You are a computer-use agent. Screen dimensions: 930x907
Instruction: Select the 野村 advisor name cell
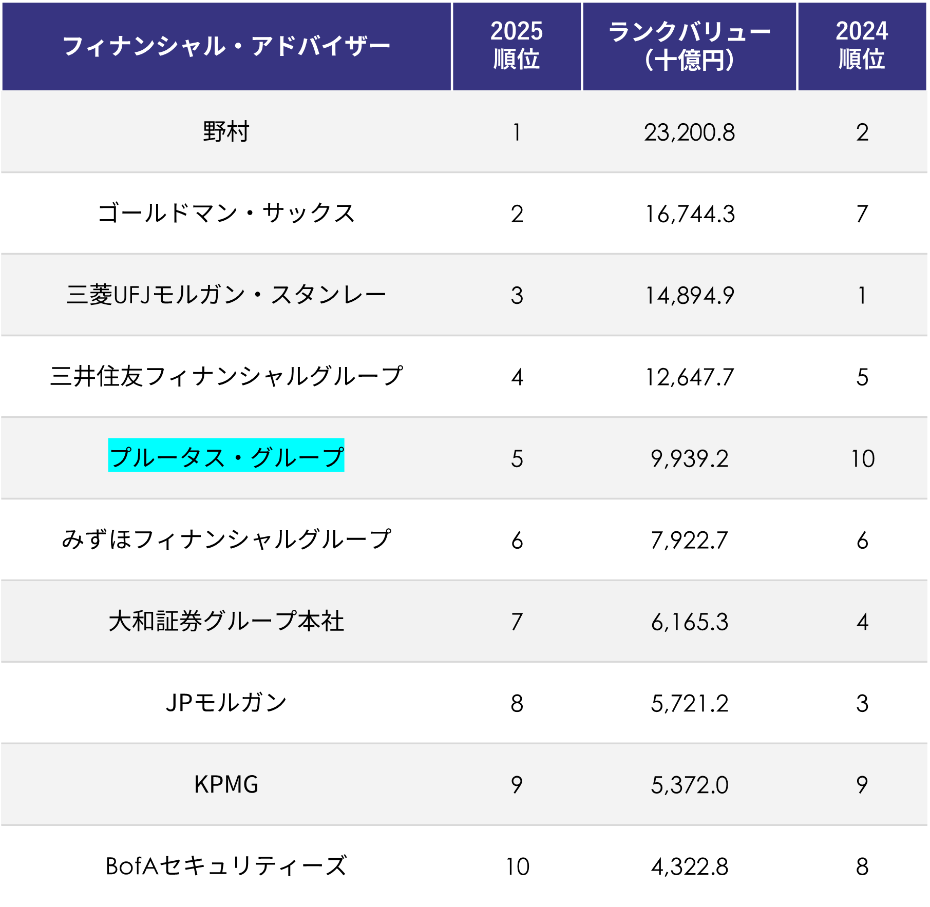pos(226,132)
